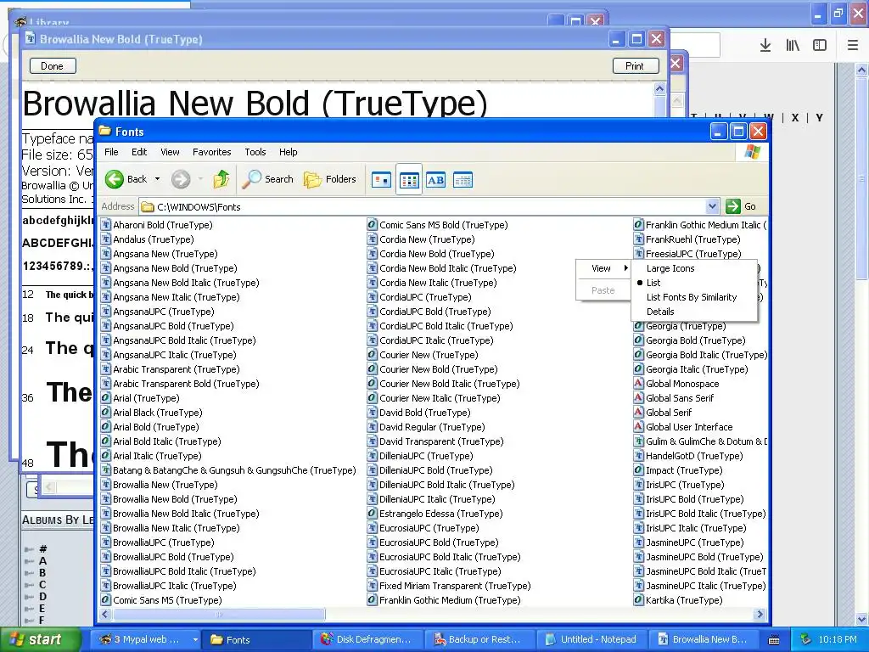Viewport: 869px width, 652px height.
Task: Click the green Go arrow button
Action: pos(733,206)
